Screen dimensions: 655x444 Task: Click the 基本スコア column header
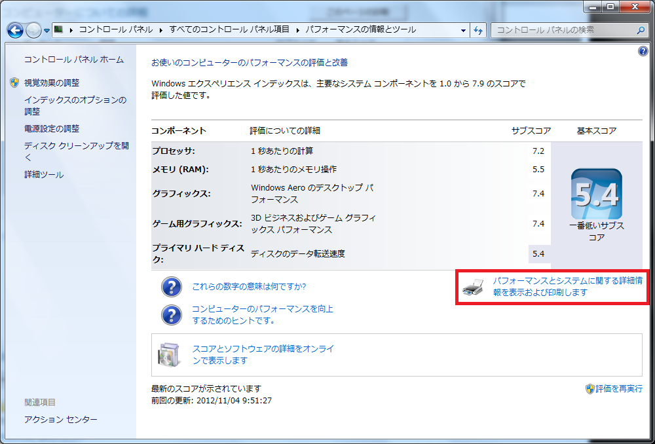pos(597,131)
